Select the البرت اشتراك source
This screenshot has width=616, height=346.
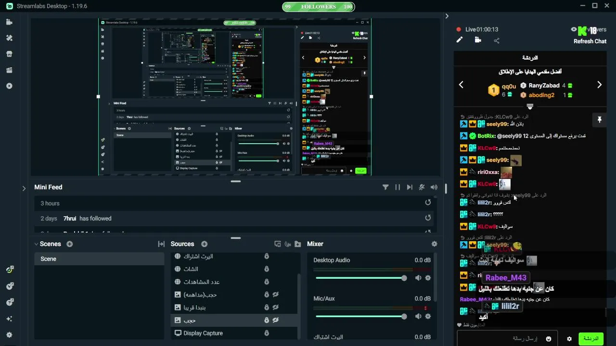tap(234, 256)
